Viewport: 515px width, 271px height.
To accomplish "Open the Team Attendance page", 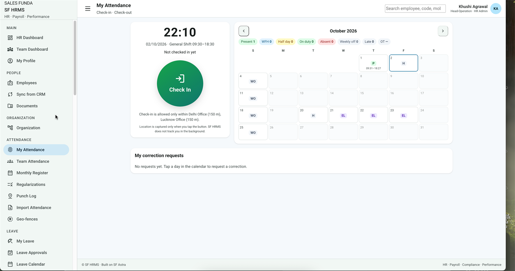I will click(36, 161).
